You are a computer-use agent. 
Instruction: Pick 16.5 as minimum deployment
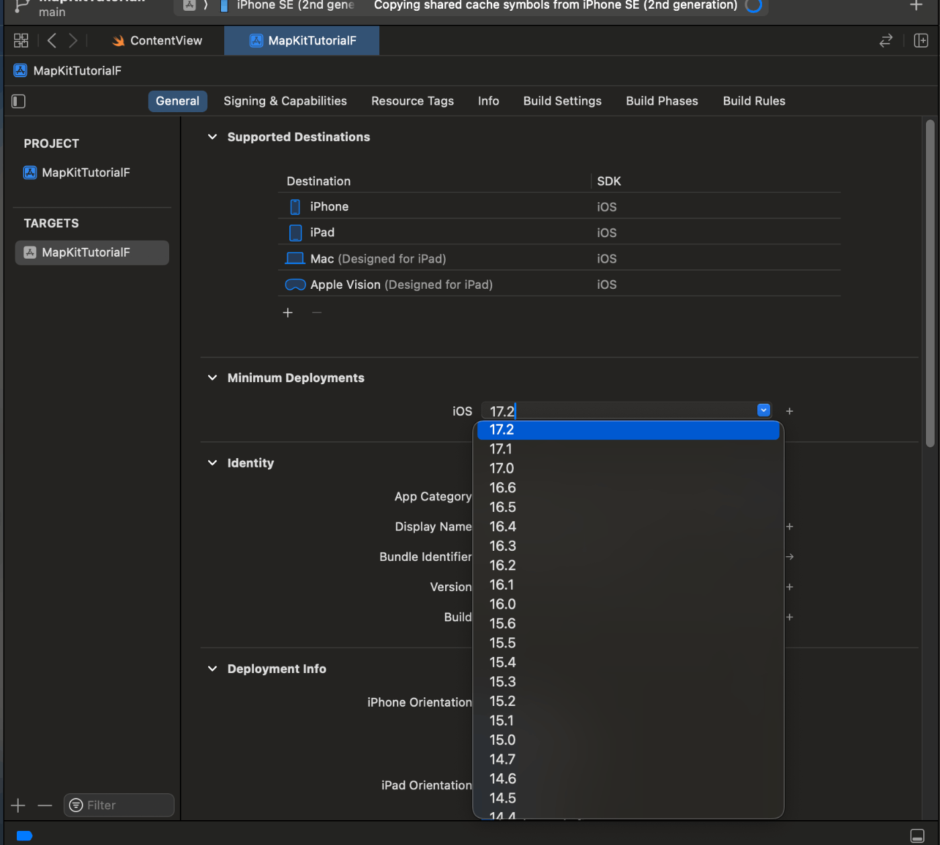tap(628, 508)
